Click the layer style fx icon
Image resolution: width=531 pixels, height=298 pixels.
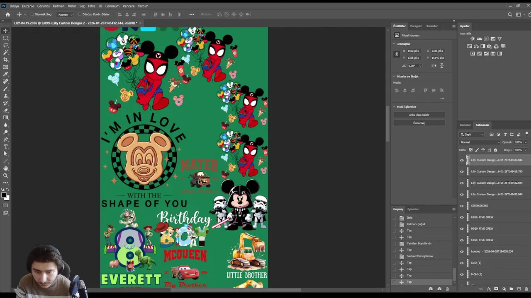489,289
